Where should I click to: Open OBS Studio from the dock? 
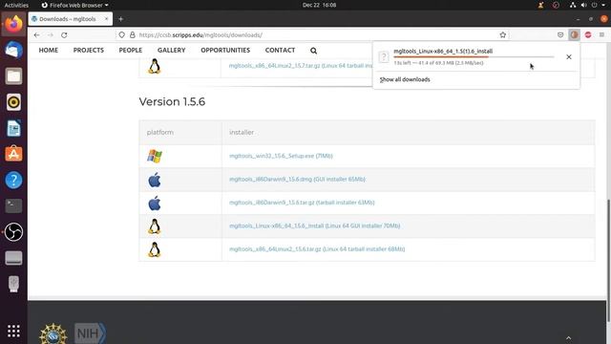click(x=13, y=232)
